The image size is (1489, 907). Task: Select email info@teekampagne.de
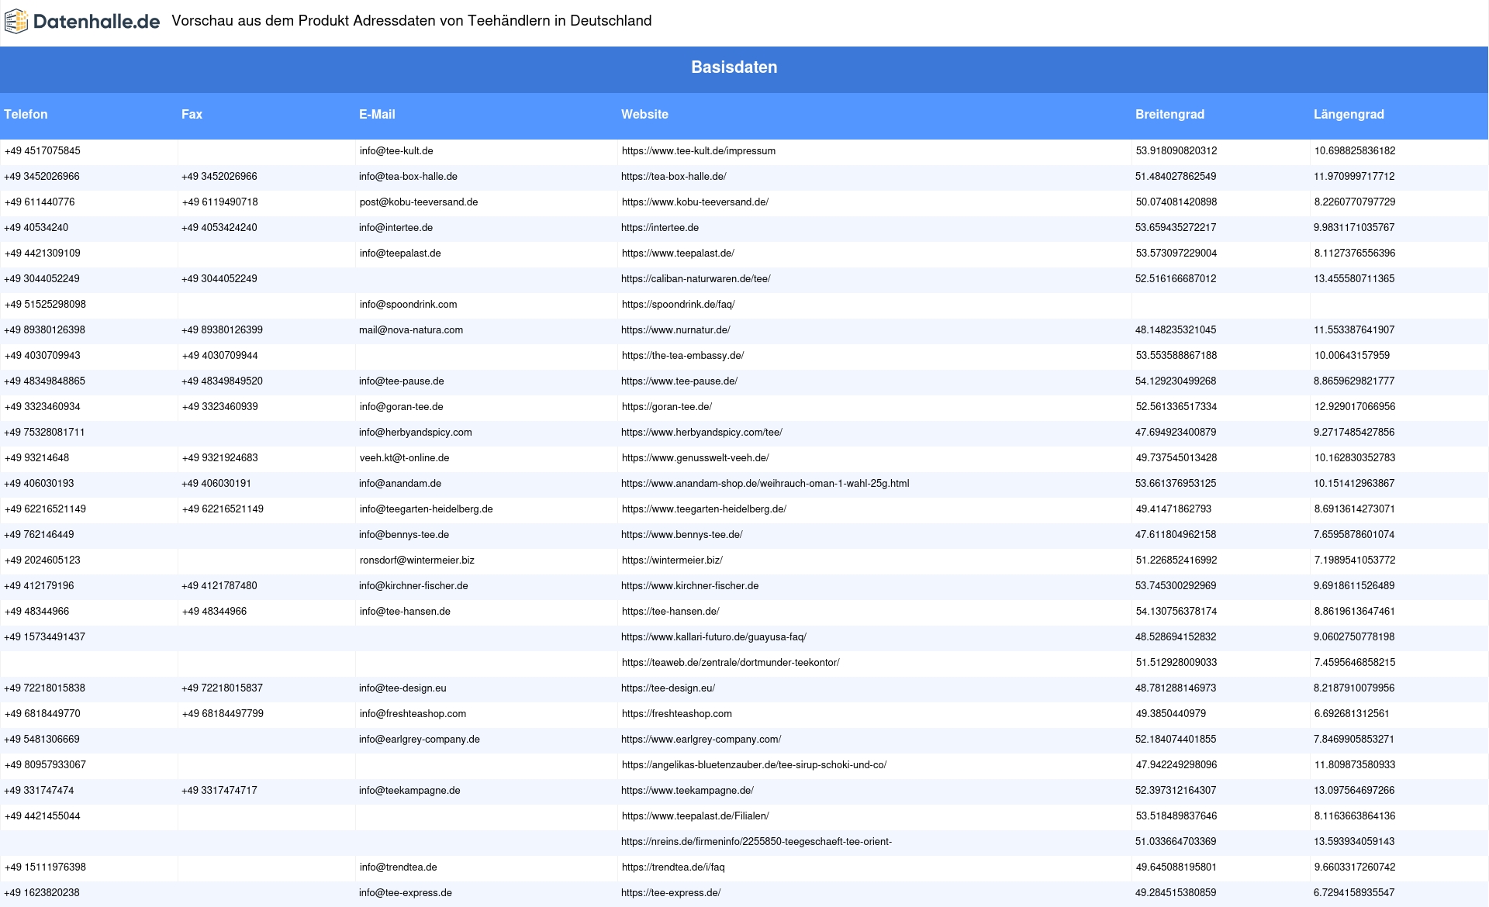coord(409,791)
